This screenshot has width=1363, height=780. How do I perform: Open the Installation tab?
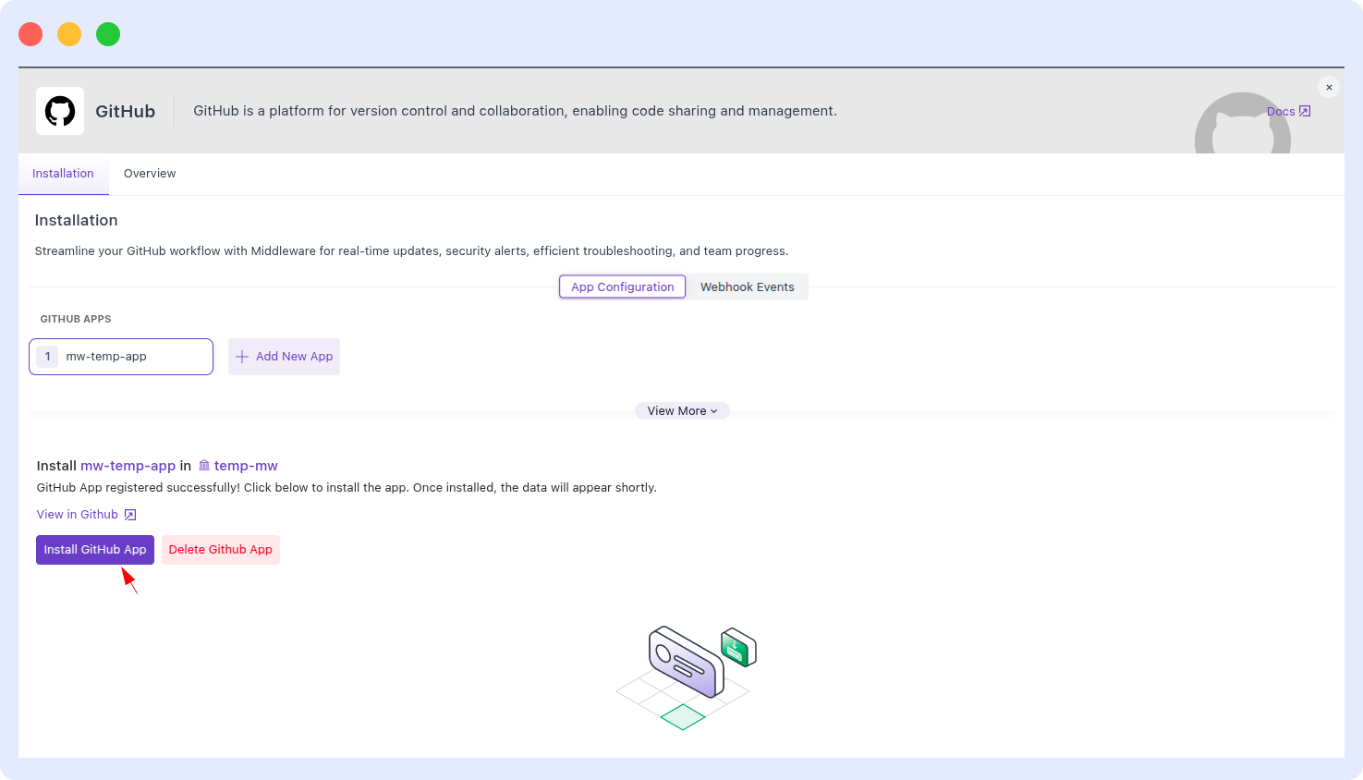point(63,174)
